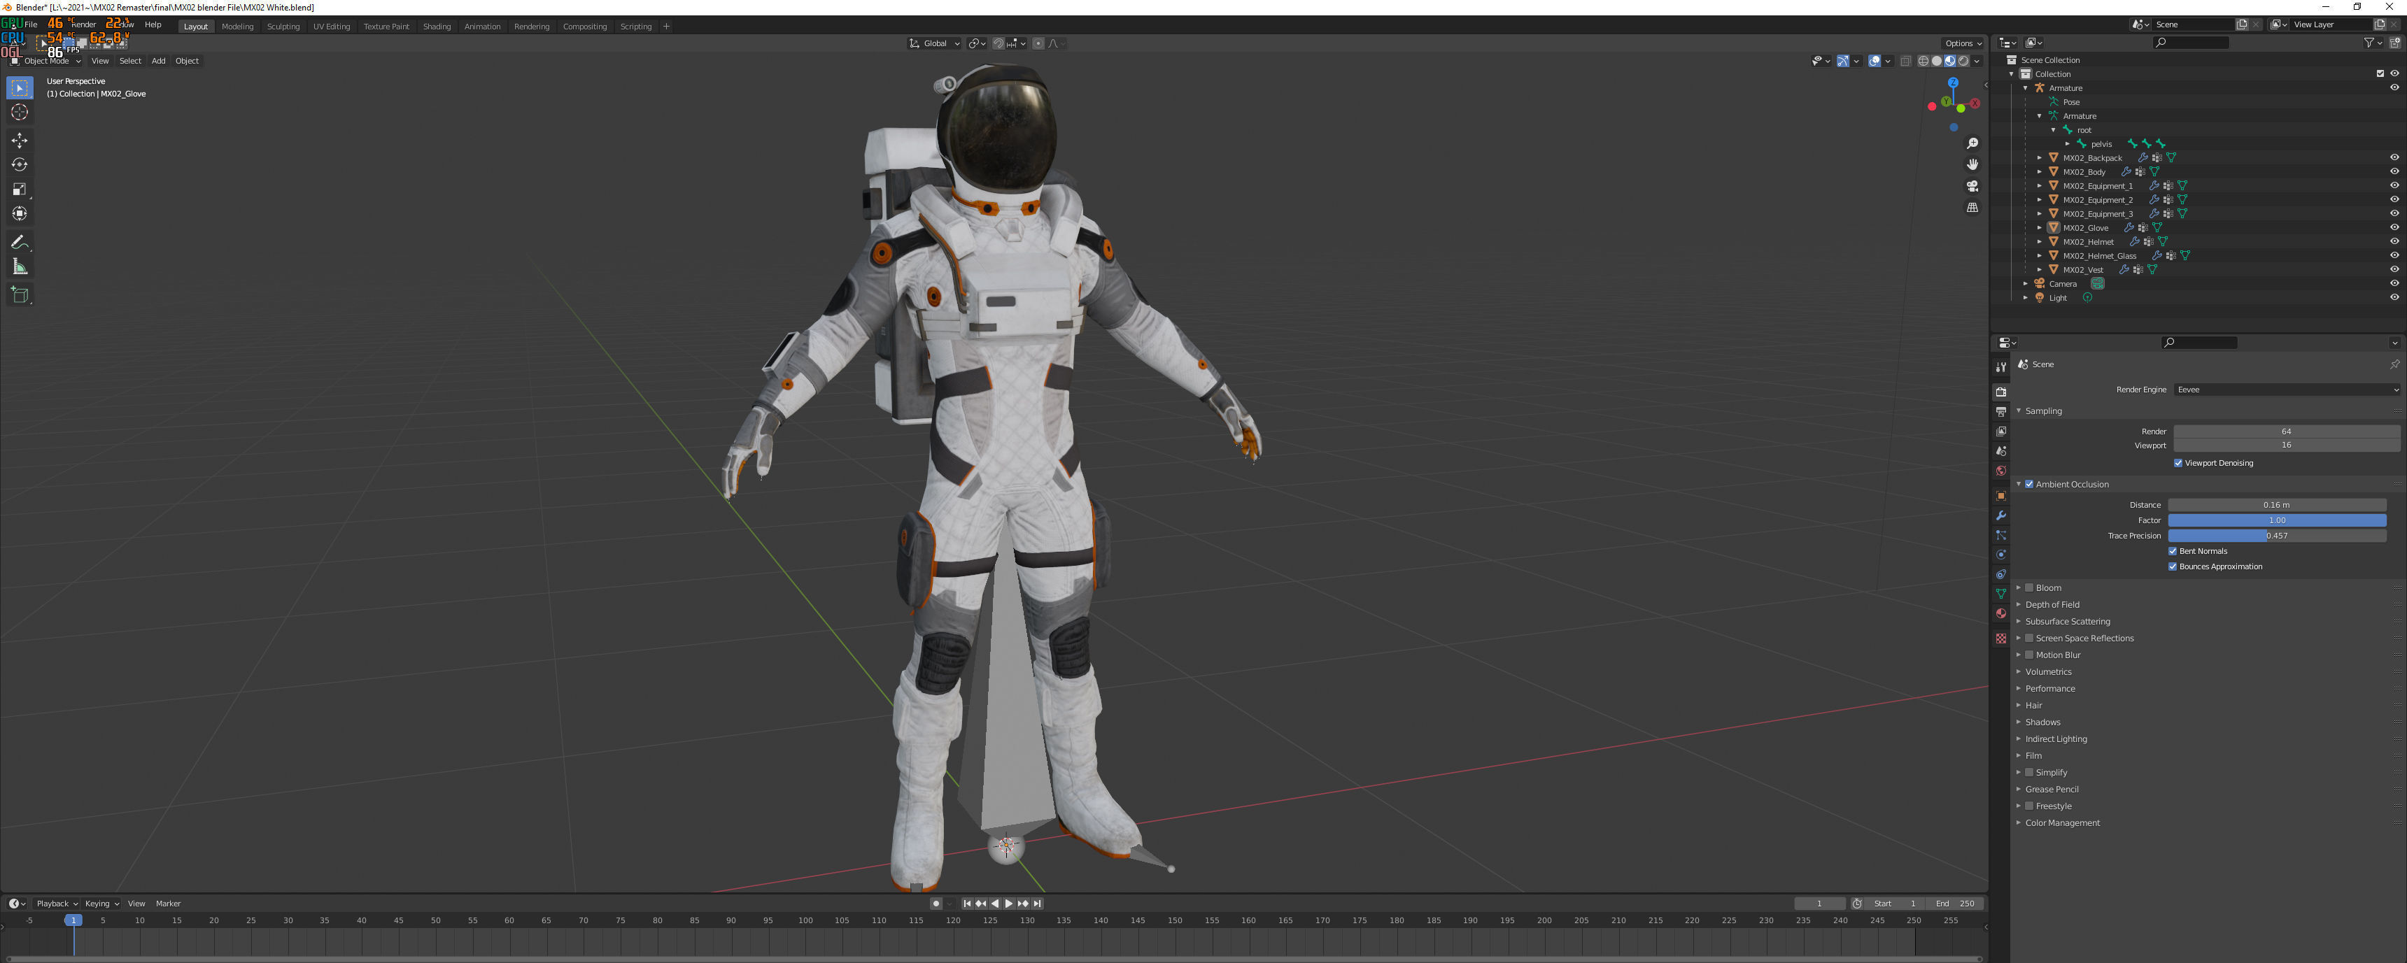Screen dimensions: 2407x963
Task: Select the Measure tool
Action: 20,266
